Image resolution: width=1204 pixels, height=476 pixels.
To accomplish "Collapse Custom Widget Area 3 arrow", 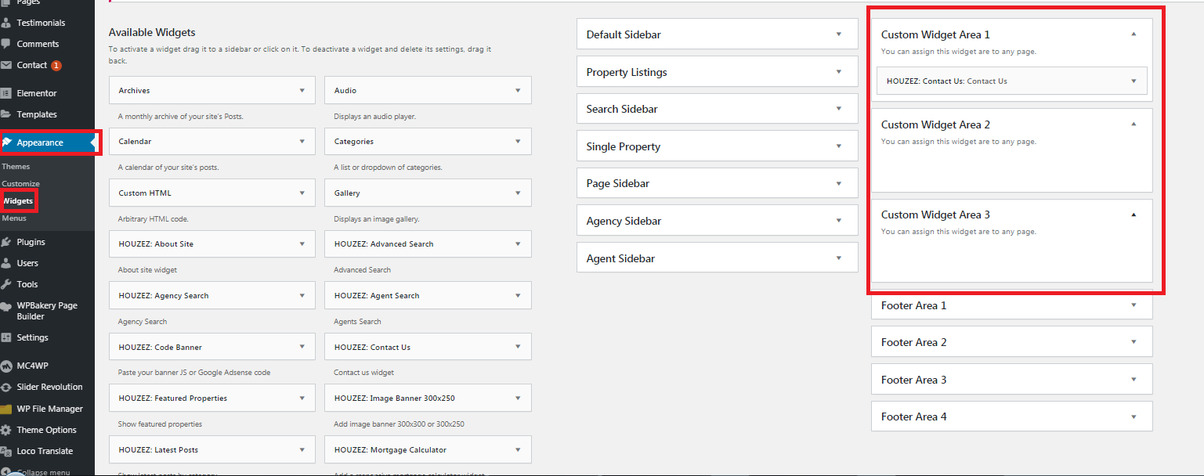I will pos(1133,215).
